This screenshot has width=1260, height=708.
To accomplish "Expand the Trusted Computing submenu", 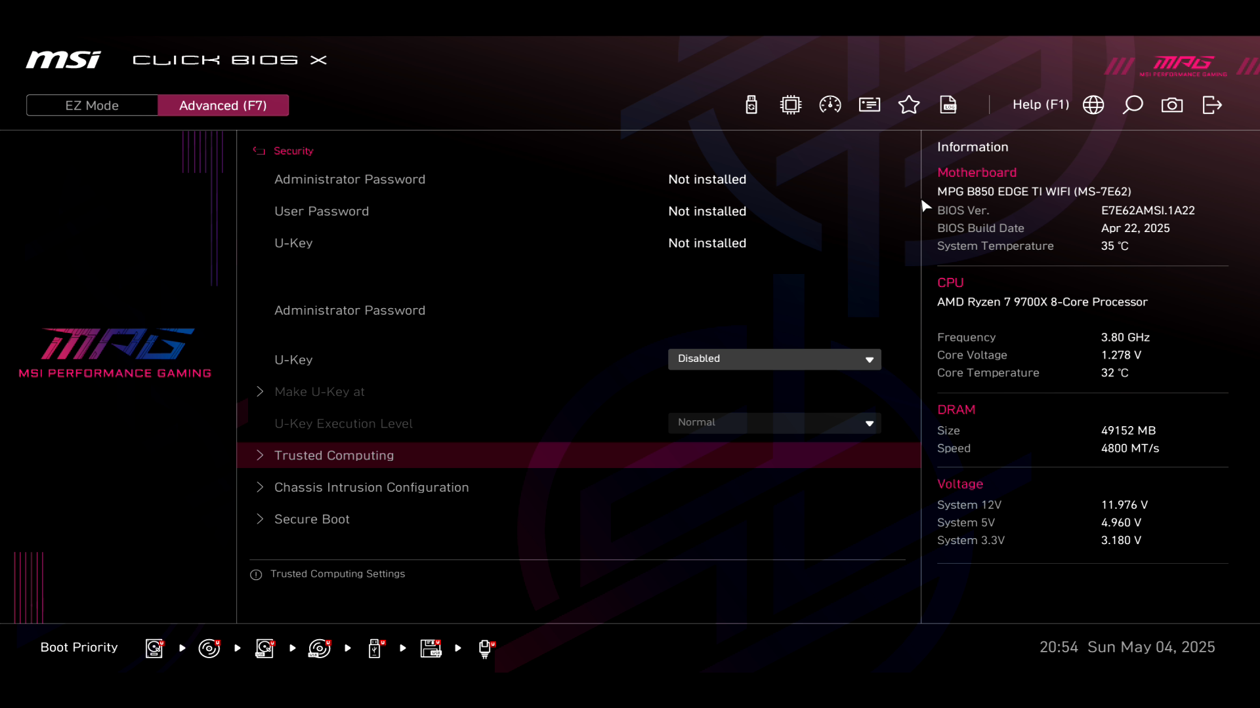I will point(334,456).
